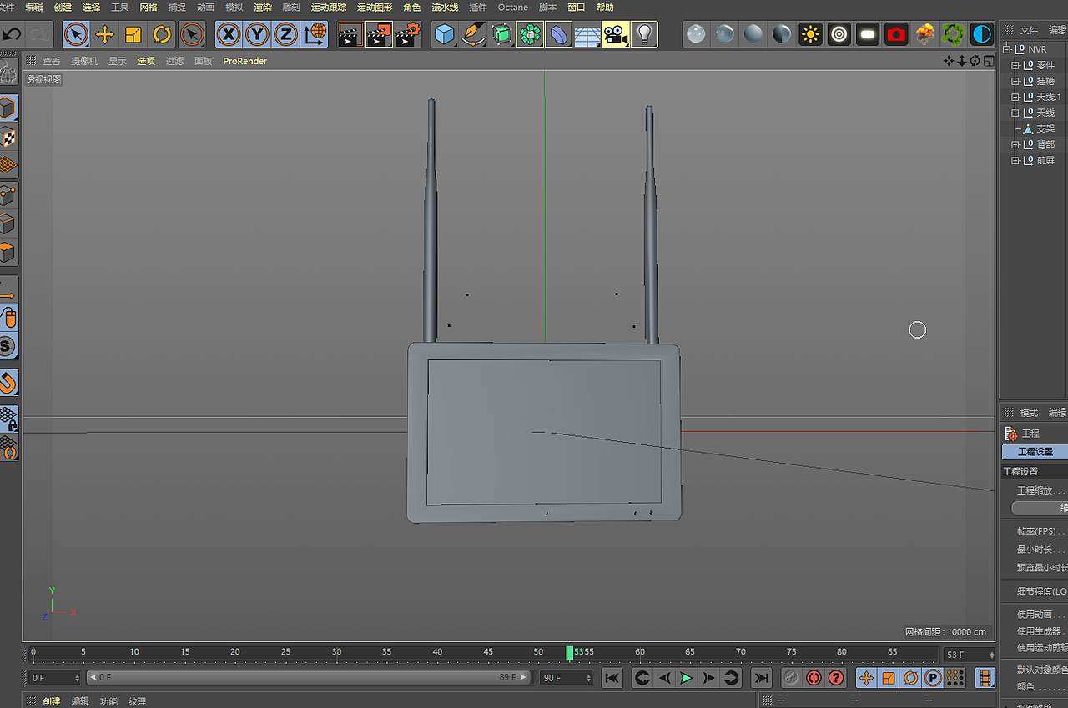Collapse the NVR object tree node
Screen dimensions: 1068x708
[1007, 49]
